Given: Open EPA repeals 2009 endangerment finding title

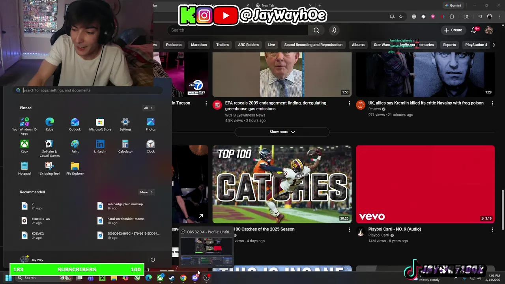Looking at the screenshot, I should (x=276, y=106).
